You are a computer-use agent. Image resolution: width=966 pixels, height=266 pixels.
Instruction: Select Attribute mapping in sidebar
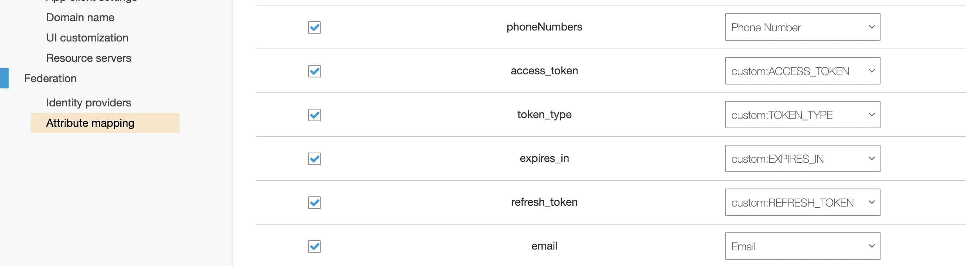(x=90, y=123)
